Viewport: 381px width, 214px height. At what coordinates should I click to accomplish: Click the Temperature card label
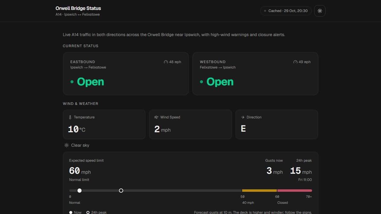point(84,117)
